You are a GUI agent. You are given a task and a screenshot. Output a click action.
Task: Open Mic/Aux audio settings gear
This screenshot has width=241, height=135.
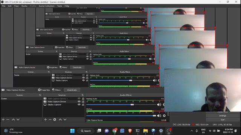tap(164, 116)
